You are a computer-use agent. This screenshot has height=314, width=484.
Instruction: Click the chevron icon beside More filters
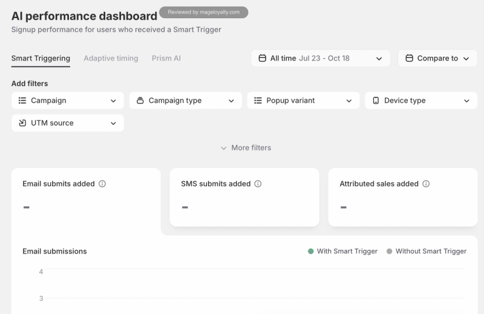(x=223, y=148)
